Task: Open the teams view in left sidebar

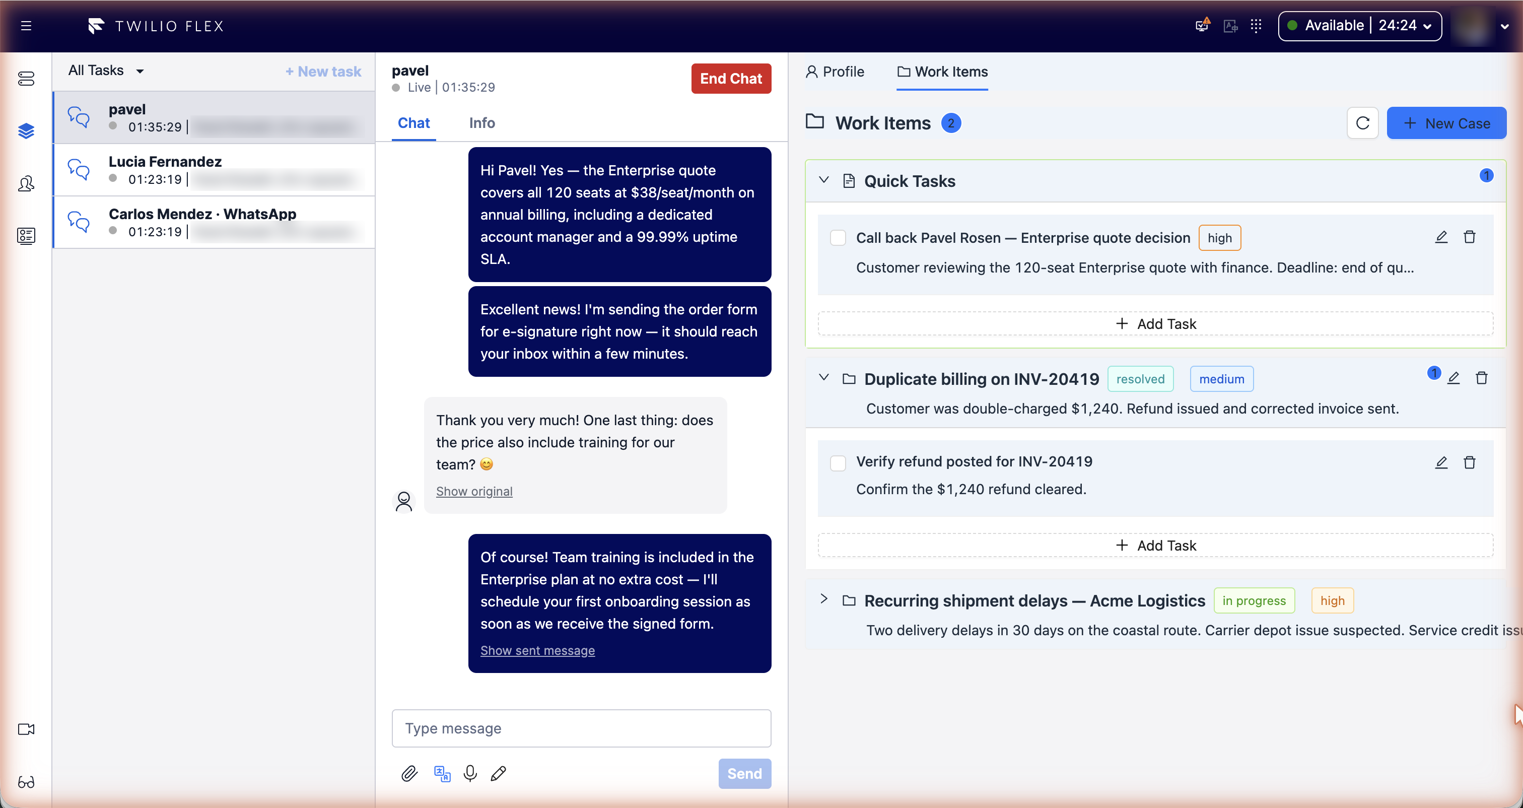Action: 26,183
